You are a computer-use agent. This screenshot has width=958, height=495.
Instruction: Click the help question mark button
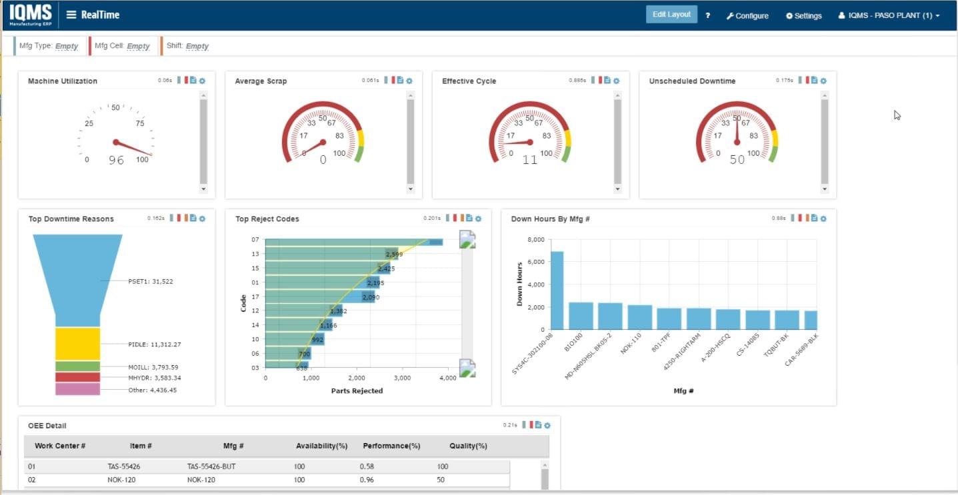[x=707, y=15]
